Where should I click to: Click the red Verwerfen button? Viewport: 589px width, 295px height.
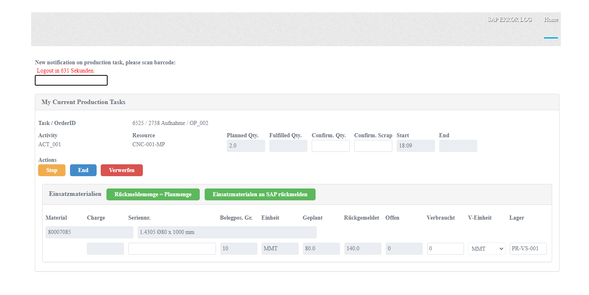point(122,170)
